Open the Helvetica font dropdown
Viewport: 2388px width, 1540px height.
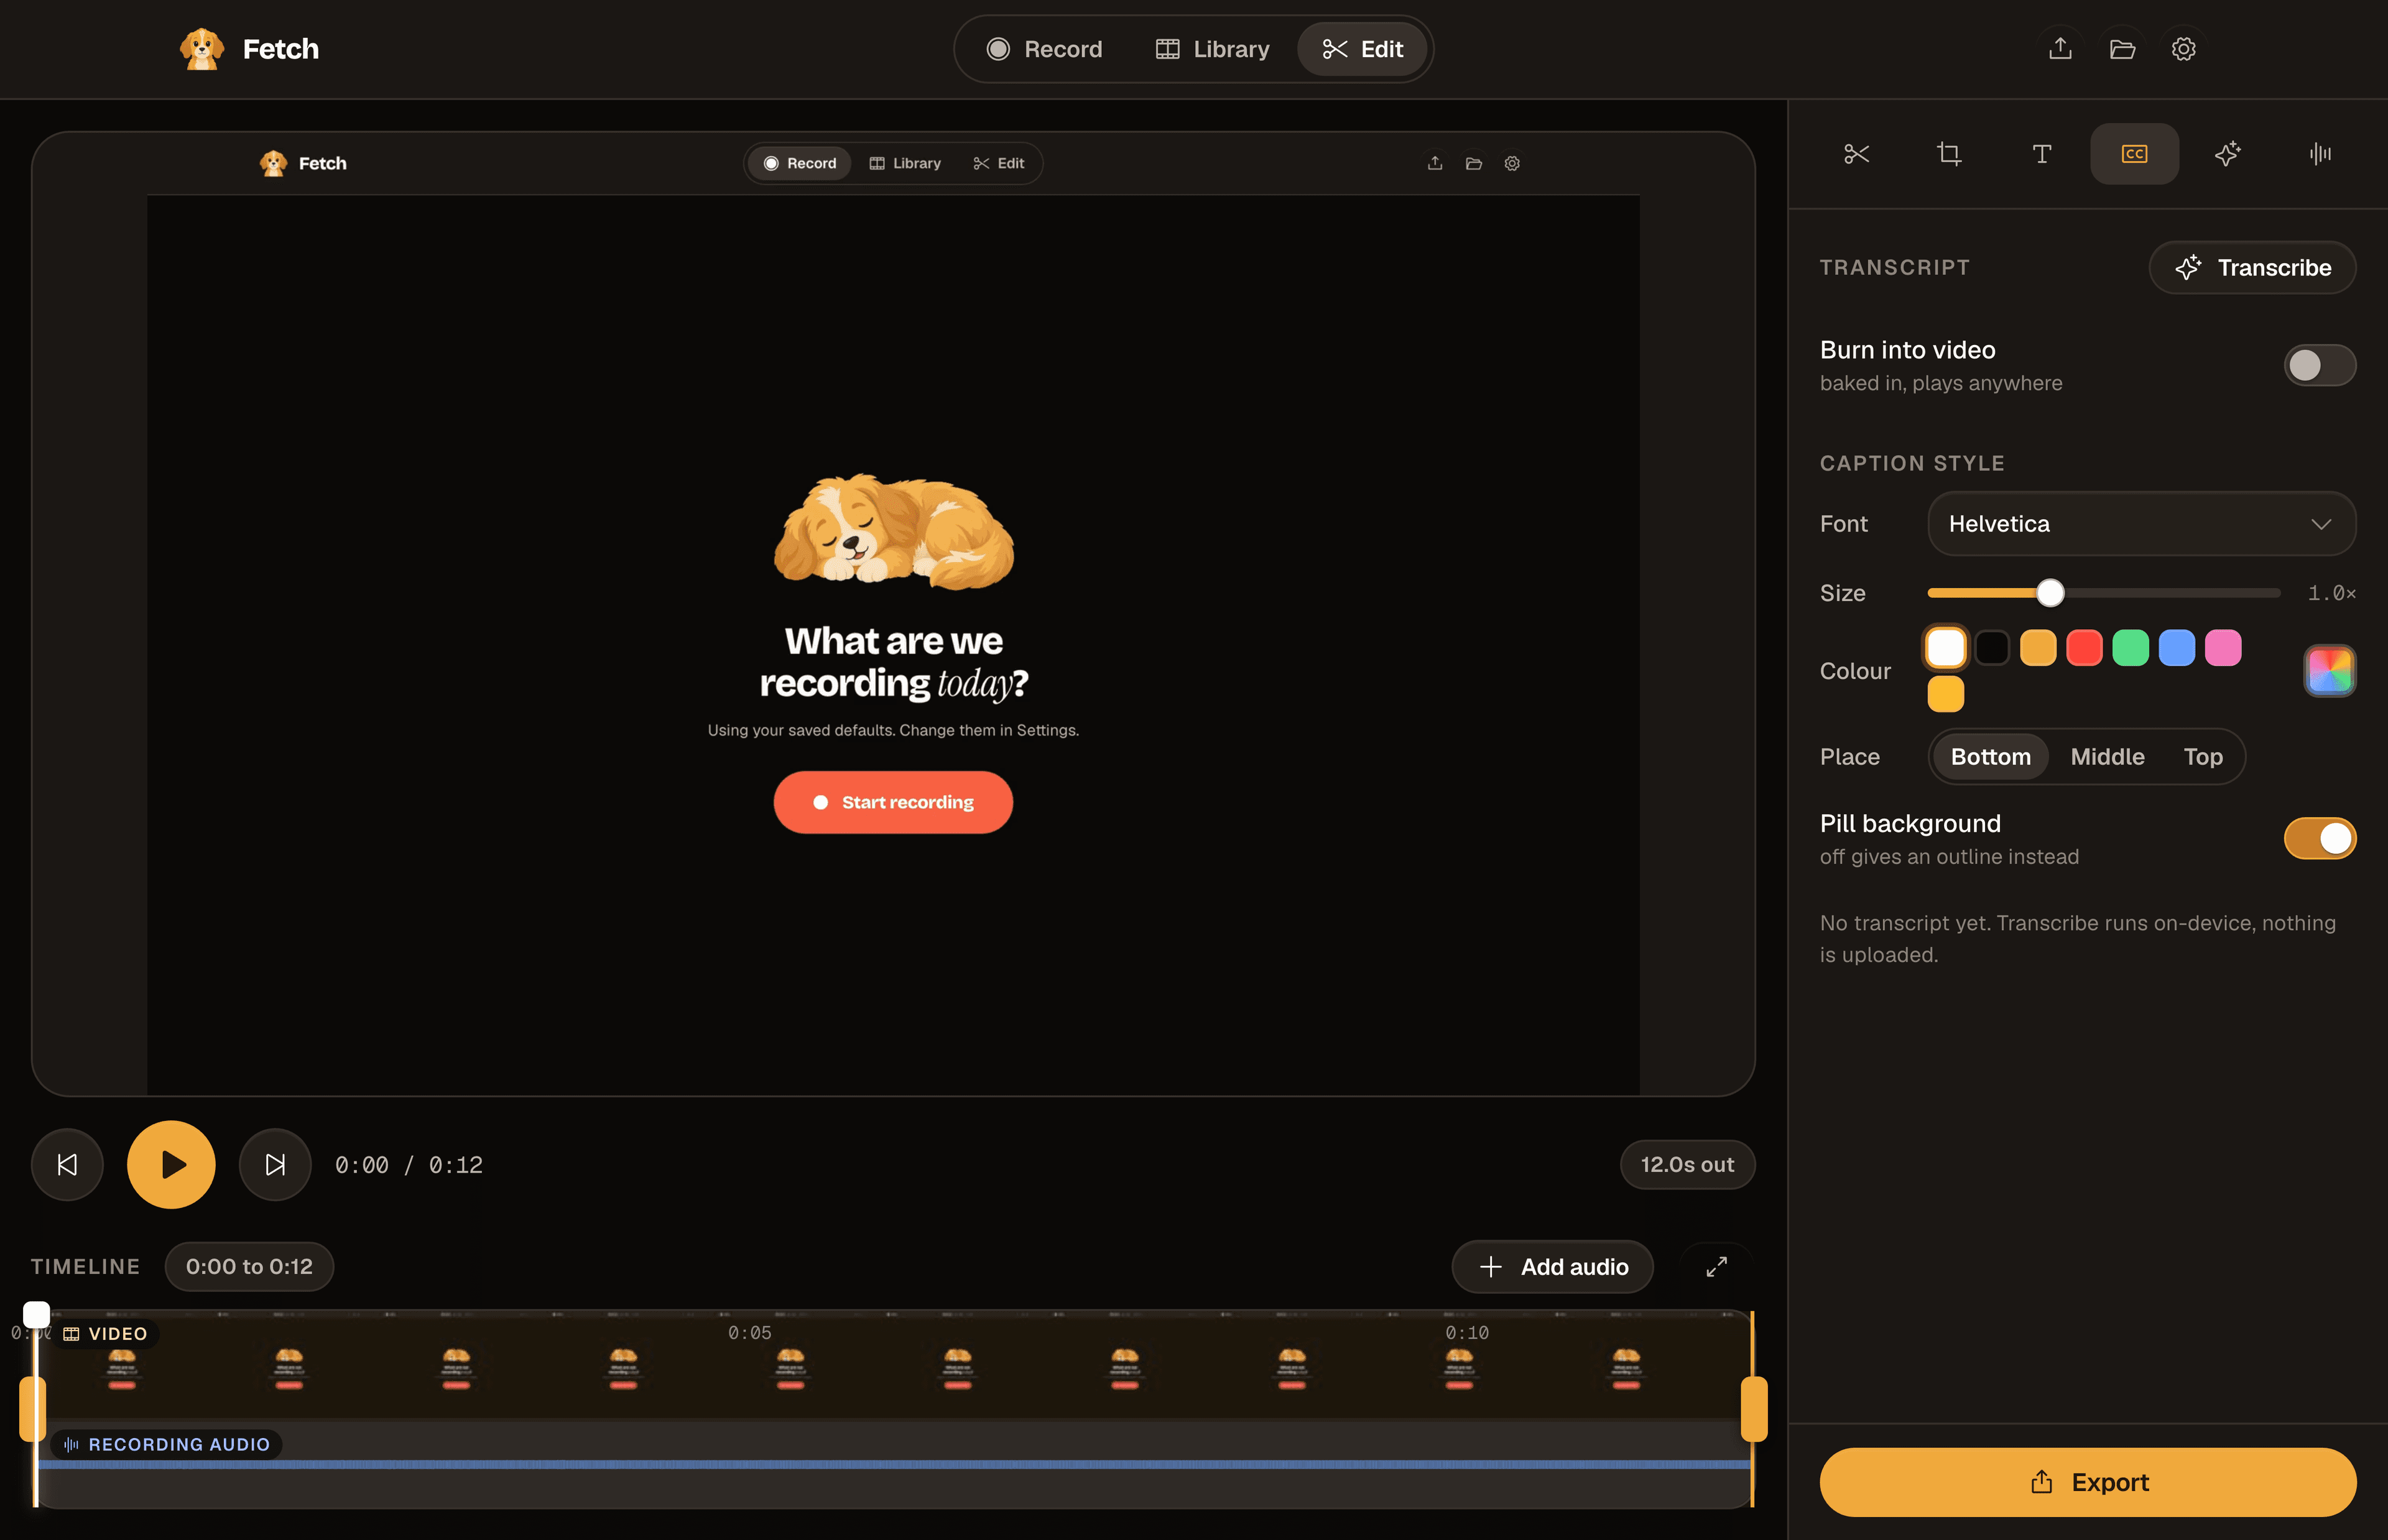(x=2141, y=524)
